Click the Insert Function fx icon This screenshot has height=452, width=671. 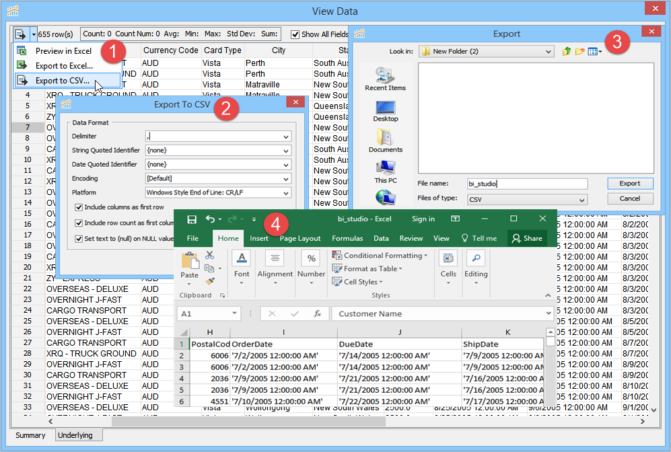click(x=318, y=314)
